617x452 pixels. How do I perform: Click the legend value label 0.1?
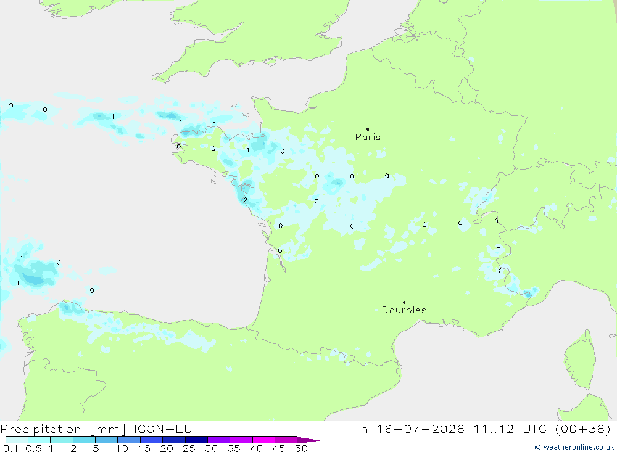point(10,448)
